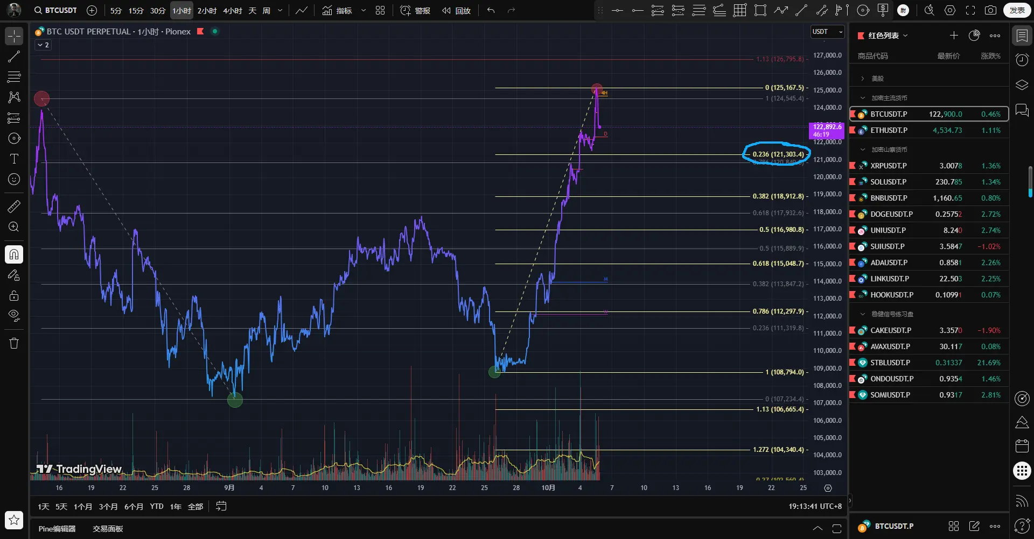Take a chart snapshot with camera icon
Image resolution: width=1034 pixels, height=539 pixels.
(990, 10)
